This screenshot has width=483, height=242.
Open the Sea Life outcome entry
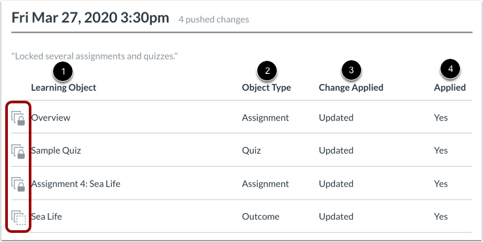[x=46, y=216]
